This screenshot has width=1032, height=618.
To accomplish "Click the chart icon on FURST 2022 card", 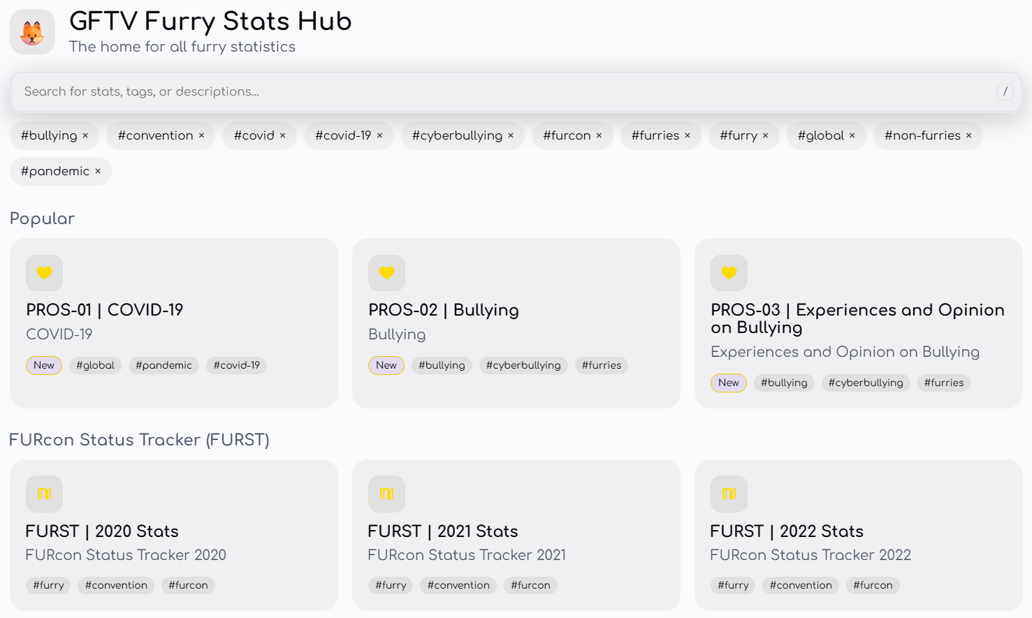I will [x=729, y=494].
